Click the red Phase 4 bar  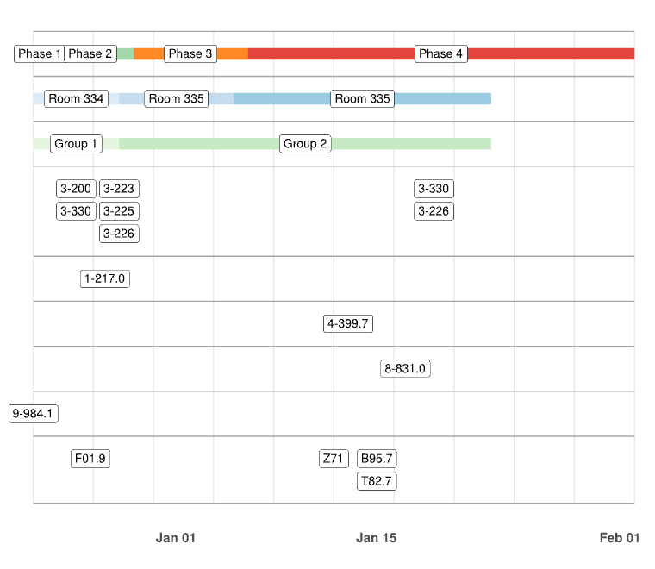coord(552,53)
